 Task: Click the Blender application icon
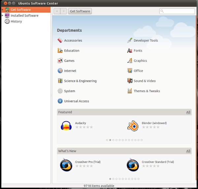[133, 126]
